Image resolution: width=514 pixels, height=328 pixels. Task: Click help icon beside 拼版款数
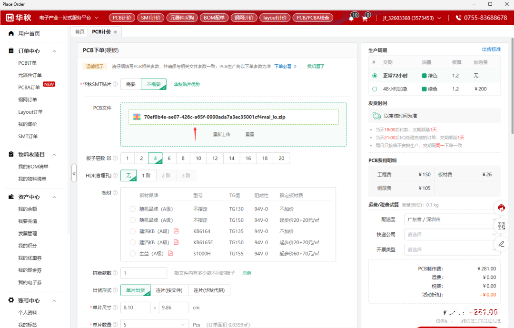click(115, 273)
